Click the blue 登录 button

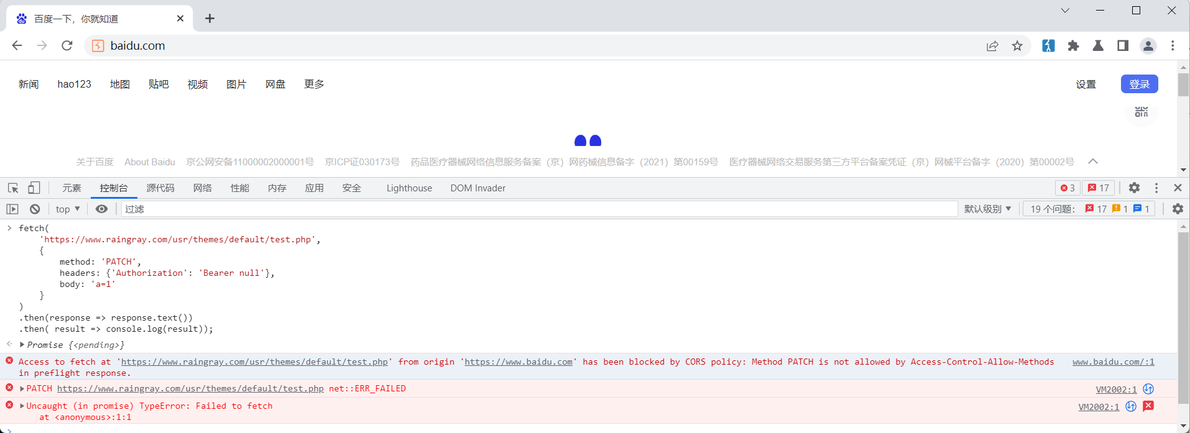(1139, 84)
